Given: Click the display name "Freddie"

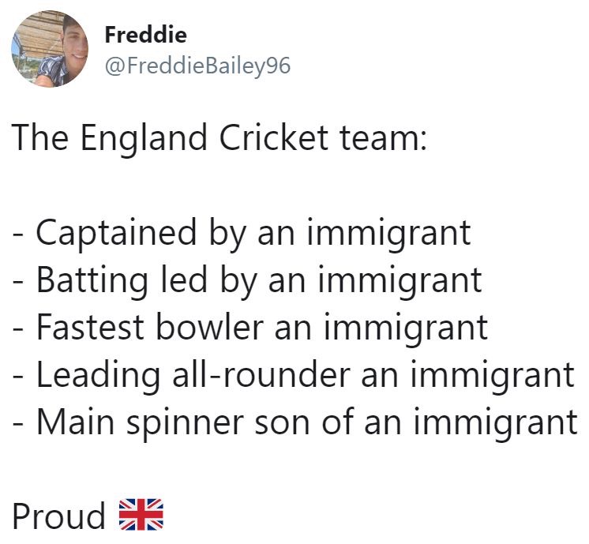Looking at the screenshot, I should 145,36.
